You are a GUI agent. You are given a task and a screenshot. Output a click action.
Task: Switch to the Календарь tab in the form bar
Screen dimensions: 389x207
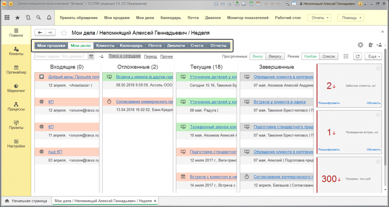[x=131, y=45]
